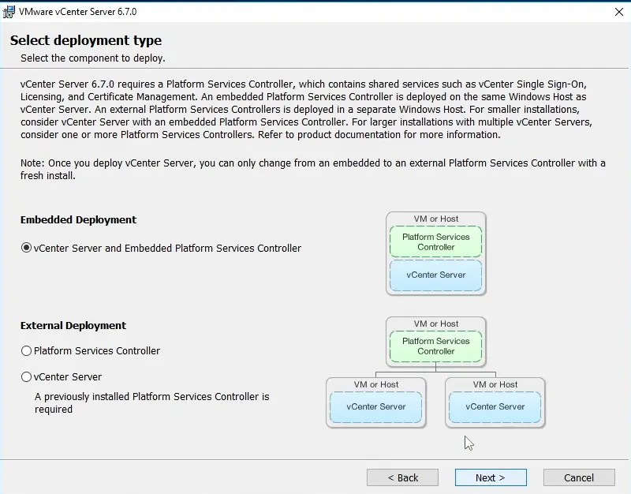Click the note paragraph about changing embedded to external
631x494 pixels.
pyautogui.click(x=312, y=170)
